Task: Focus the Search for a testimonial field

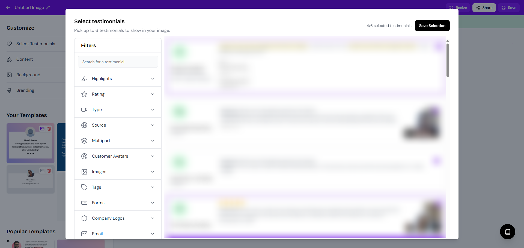Action: (x=118, y=62)
